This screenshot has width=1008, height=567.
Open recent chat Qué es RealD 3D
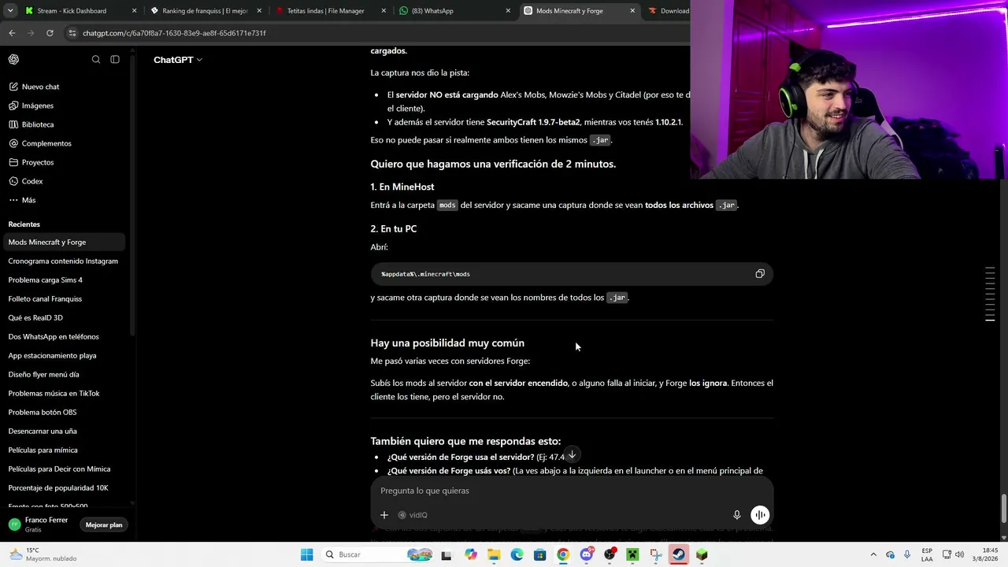pos(65,317)
